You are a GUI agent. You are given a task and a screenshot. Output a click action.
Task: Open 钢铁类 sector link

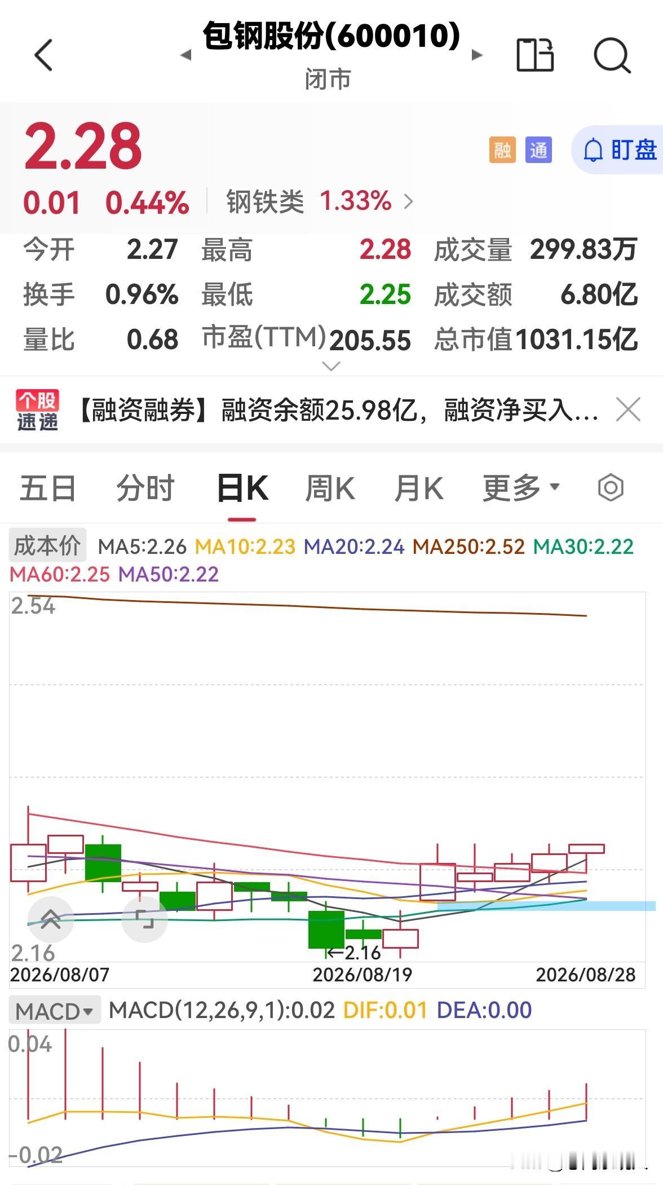[x=320, y=201]
